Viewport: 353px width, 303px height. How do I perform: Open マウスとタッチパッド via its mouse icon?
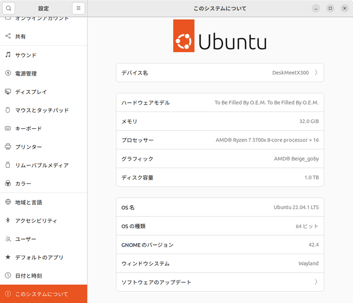pyautogui.click(x=8, y=110)
